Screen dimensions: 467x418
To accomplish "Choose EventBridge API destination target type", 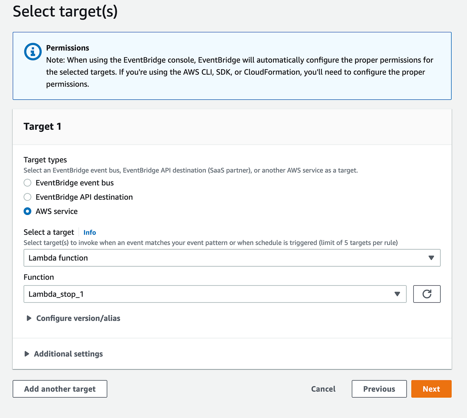I will tap(28, 197).
